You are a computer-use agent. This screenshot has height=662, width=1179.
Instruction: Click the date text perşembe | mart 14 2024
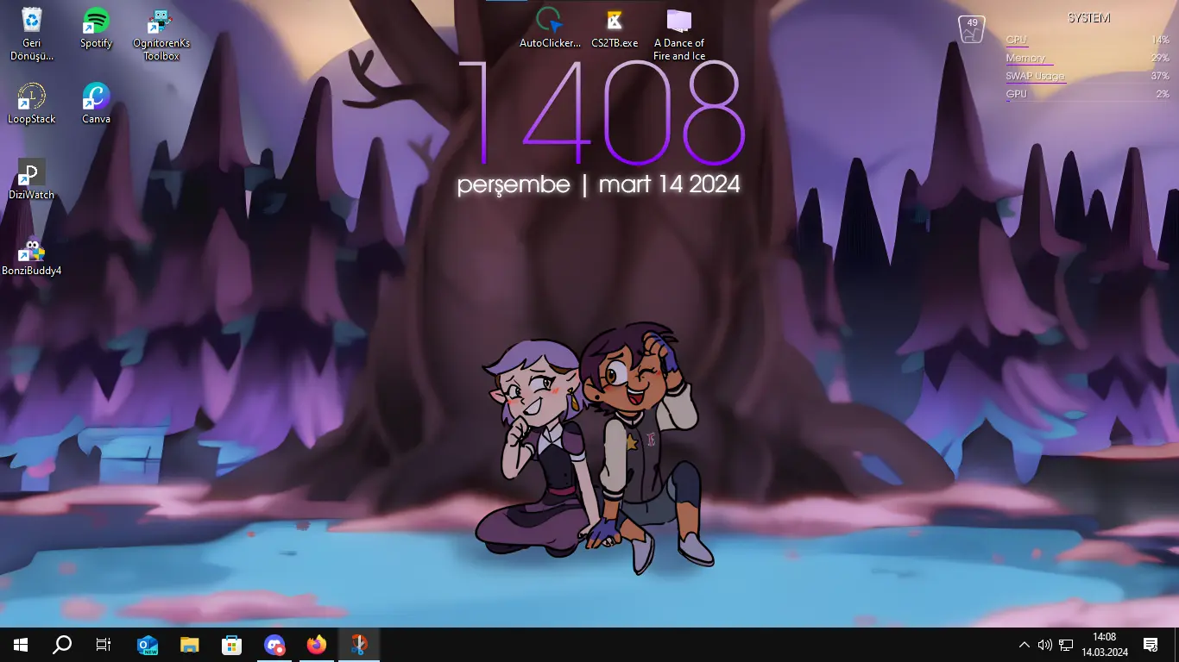pos(598,184)
